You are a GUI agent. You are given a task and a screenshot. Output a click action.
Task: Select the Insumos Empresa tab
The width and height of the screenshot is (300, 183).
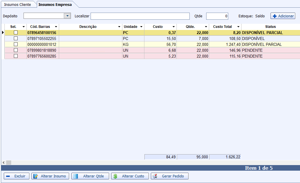click(x=55, y=5)
